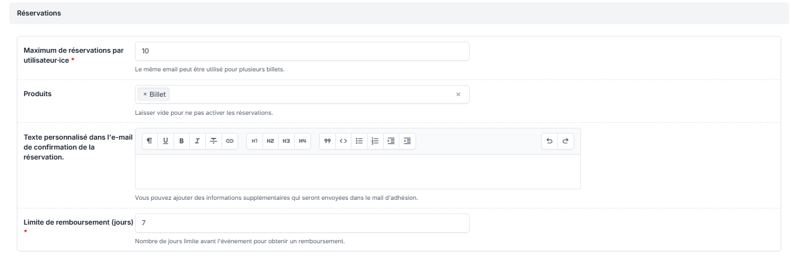Image resolution: width=798 pixels, height=260 pixels.
Task: Remove the Billet tag from Produits
Action: pos(145,94)
